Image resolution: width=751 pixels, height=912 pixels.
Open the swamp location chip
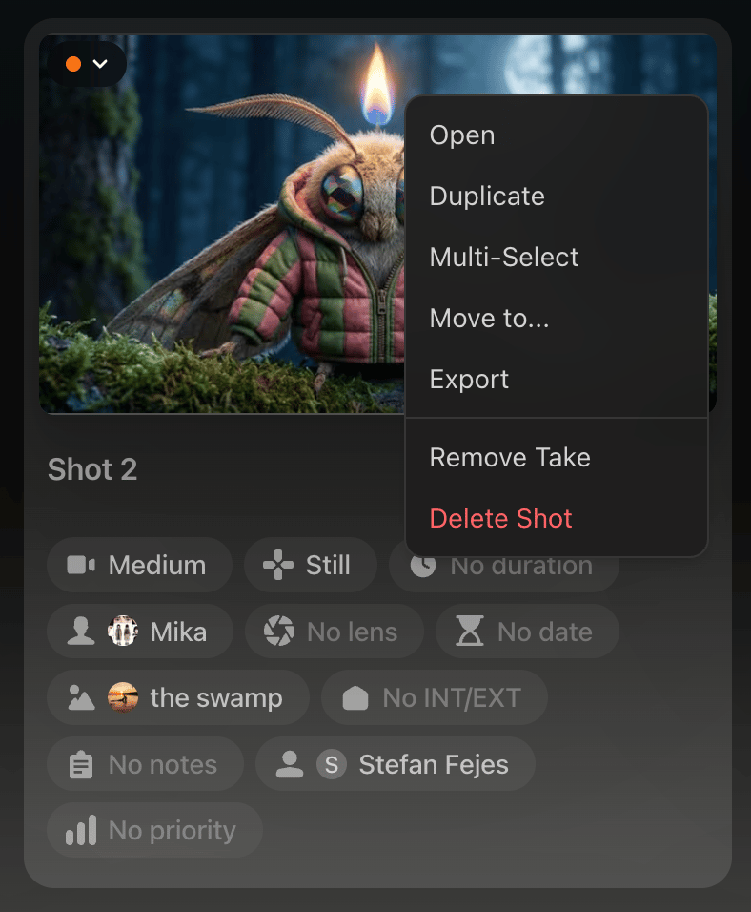(x=178, y=697)
